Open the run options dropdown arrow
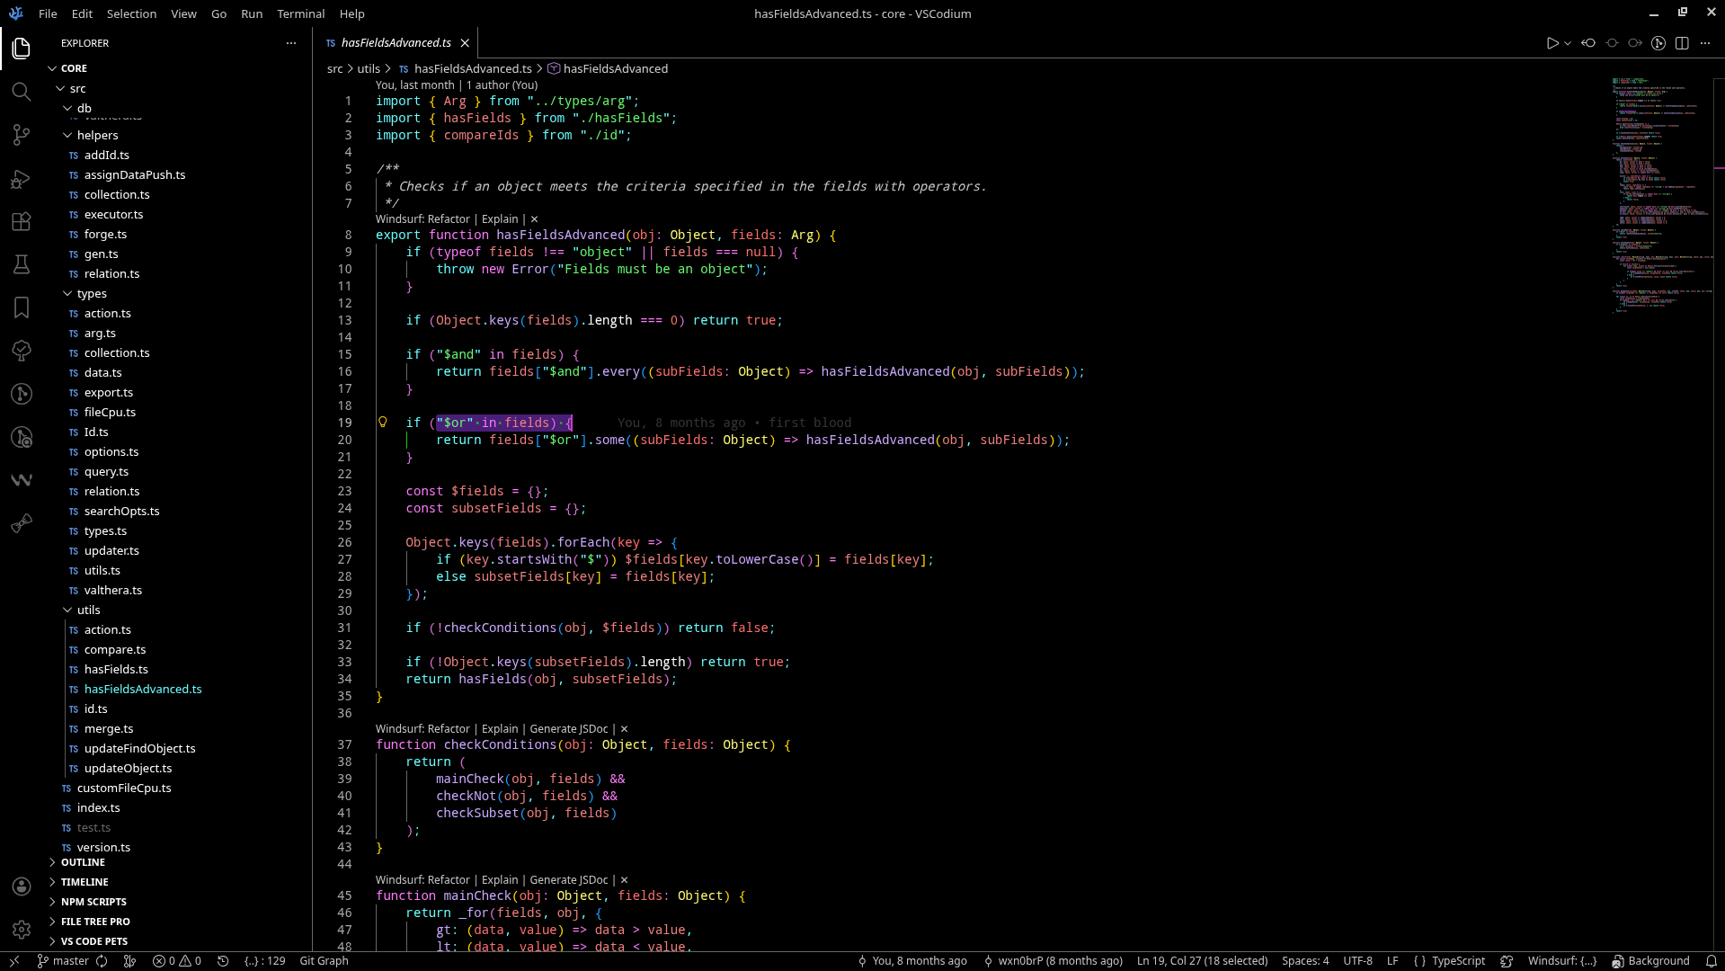Viewport: 1725px width, 971px height. point(1568,43)
